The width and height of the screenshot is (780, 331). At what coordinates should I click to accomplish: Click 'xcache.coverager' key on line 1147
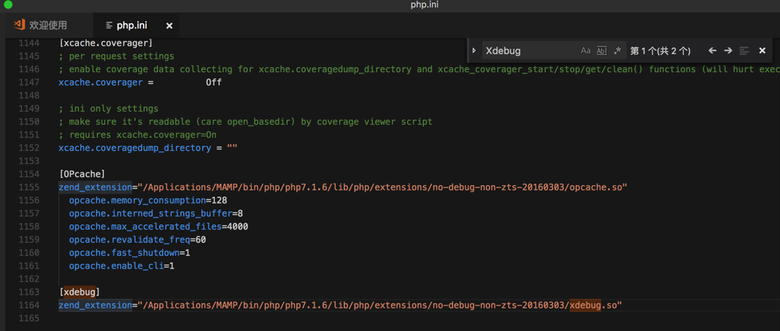(x=101, y=82)
